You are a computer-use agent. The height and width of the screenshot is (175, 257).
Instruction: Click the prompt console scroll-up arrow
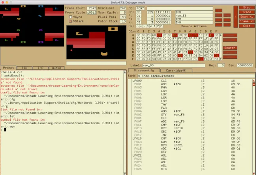point(125,72)
